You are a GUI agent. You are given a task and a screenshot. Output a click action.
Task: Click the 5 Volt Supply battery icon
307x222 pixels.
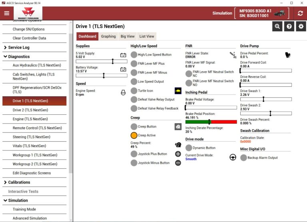coord(123,55)
